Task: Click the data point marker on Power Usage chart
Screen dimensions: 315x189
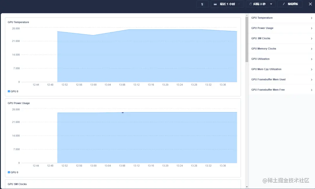Action: (x=123, y=113)
